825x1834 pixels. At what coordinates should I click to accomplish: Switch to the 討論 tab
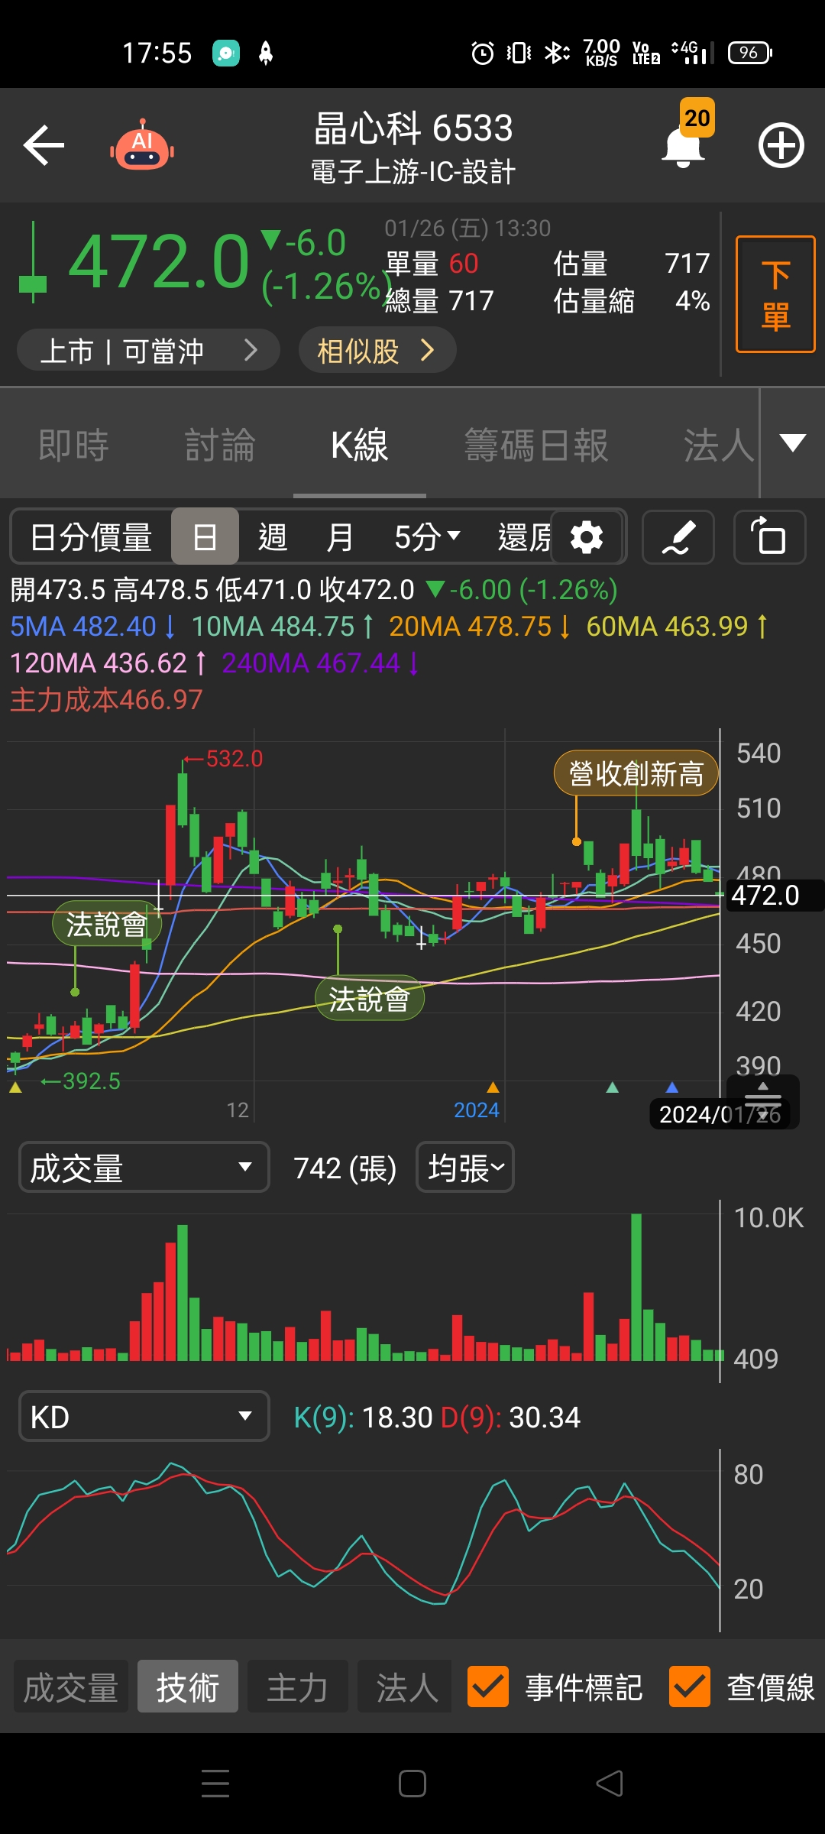(220, 445)
